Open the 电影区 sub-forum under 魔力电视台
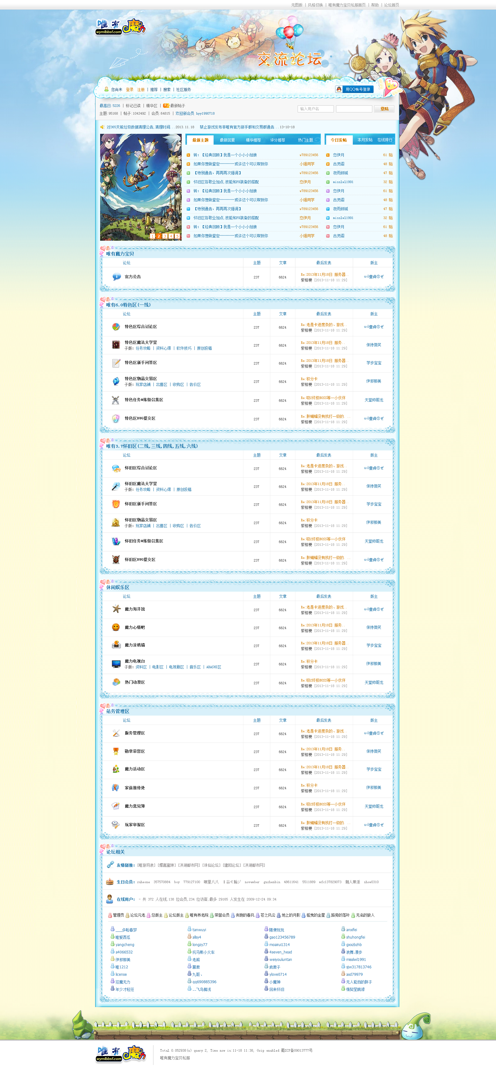 158,667
